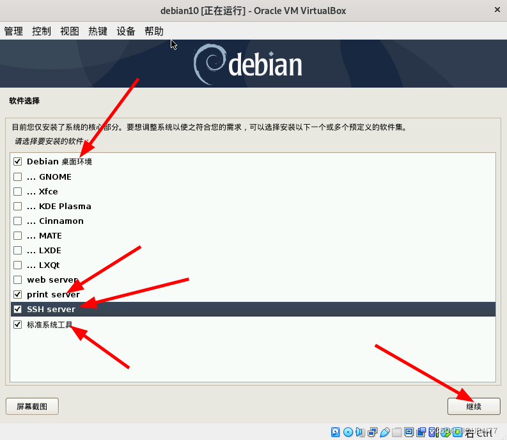Click the 'web server' row label
Screen dimensions: 507x440
point(52,280)
